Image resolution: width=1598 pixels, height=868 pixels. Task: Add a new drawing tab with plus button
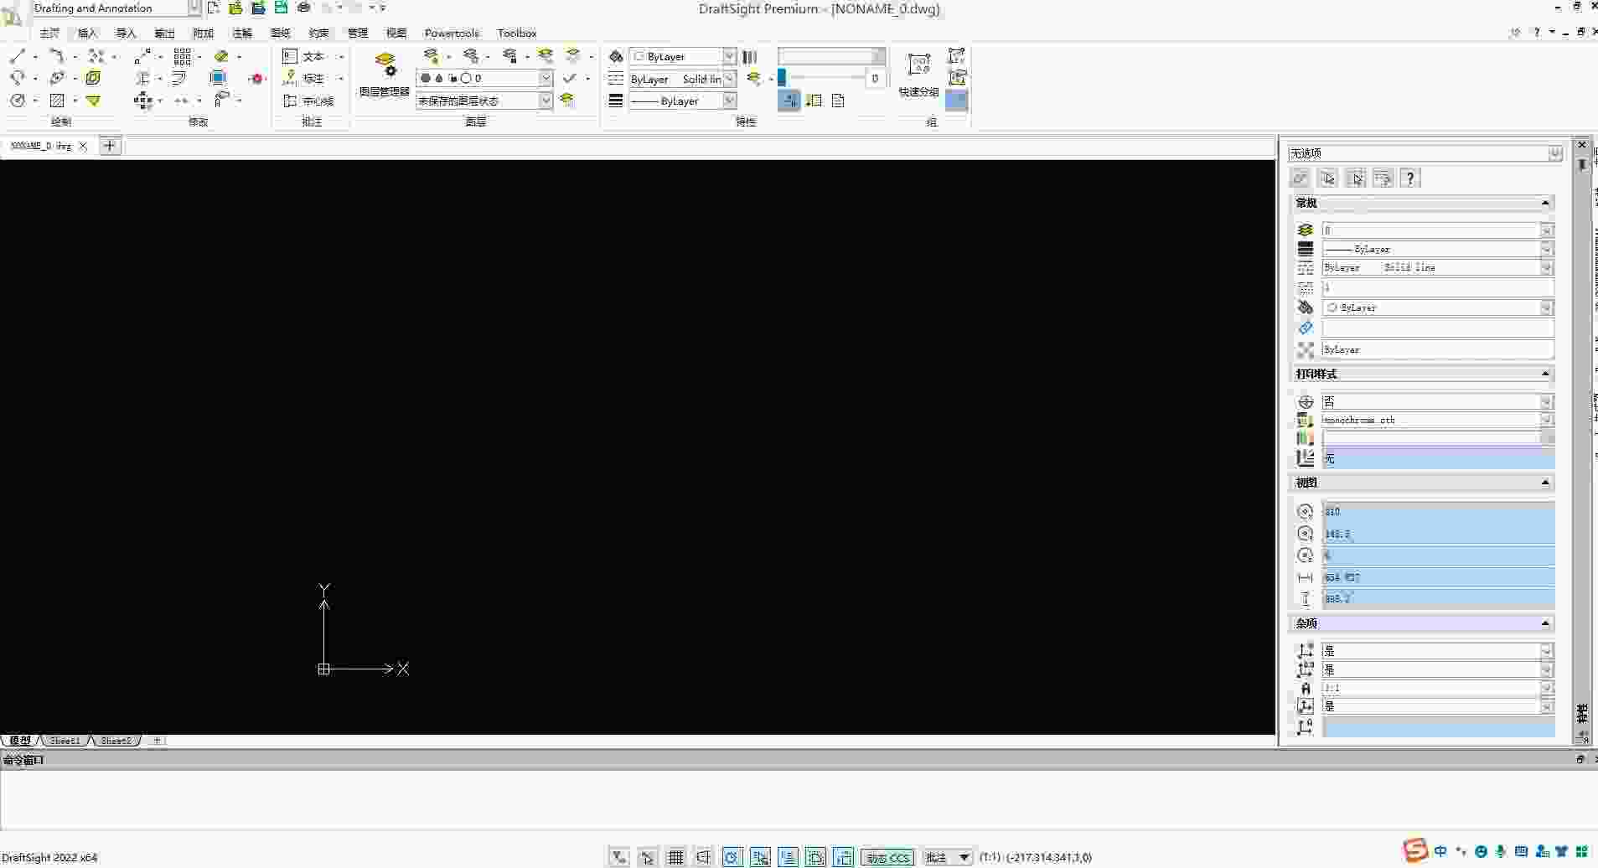(x=110, y=146)
